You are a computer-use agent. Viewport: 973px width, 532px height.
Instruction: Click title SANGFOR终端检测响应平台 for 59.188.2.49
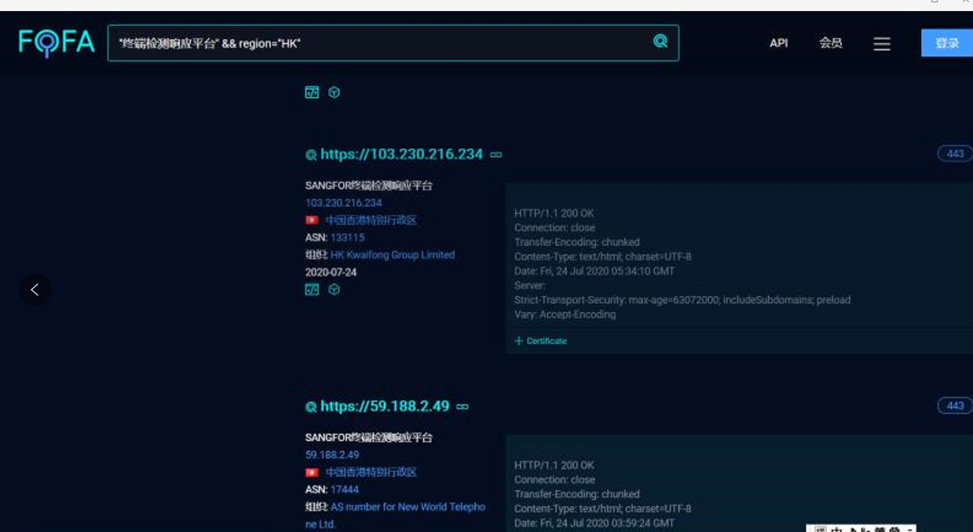click(369, 437)
